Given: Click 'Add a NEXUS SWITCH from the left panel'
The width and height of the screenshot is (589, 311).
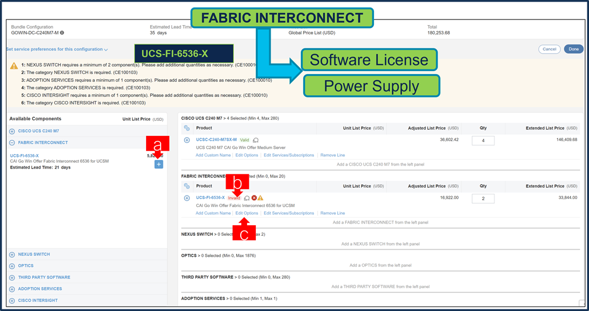Looking at the screenshot, I should click(380, 244).
